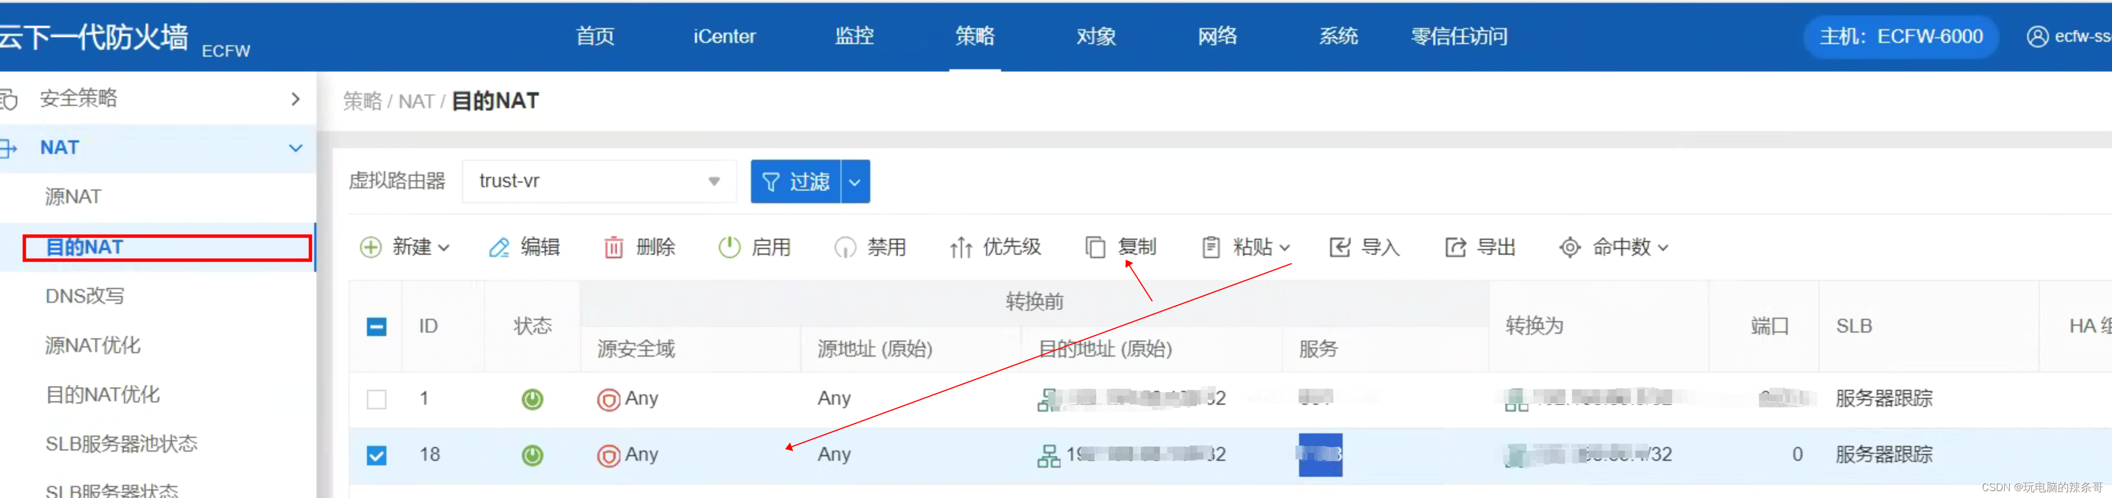2112x498 pixels.
Task: Collapse the NAT sidebar chevron
Action: pos(296,148)
